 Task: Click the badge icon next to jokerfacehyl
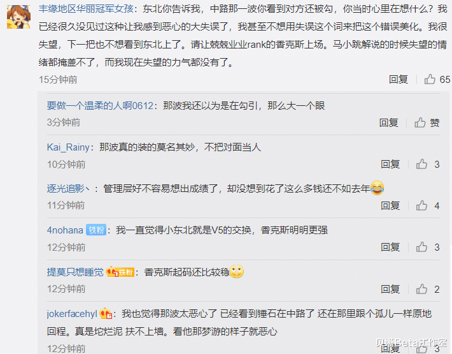(x=106, y=314)
